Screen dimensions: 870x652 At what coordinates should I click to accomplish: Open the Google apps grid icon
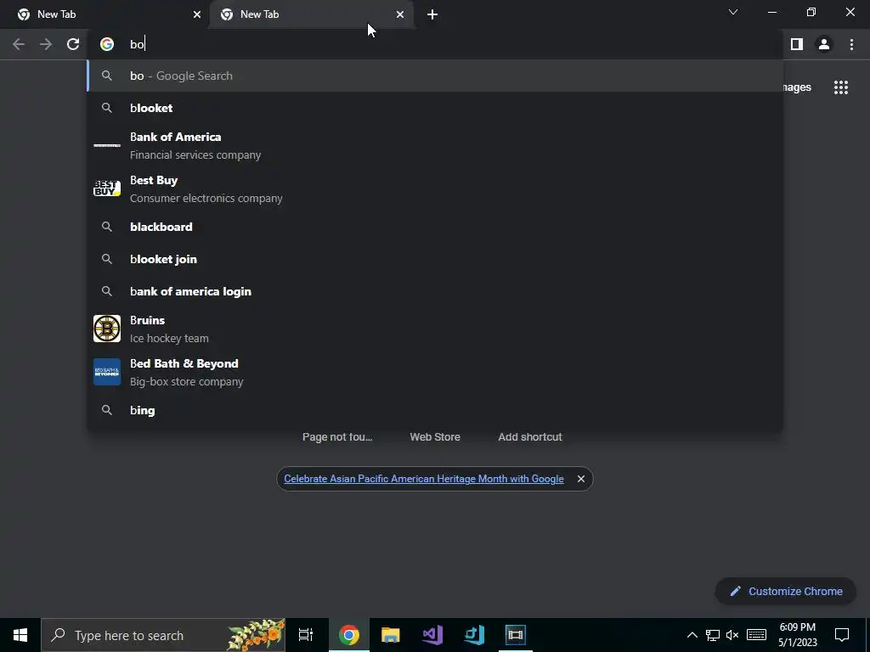click(x=841, y=87)
